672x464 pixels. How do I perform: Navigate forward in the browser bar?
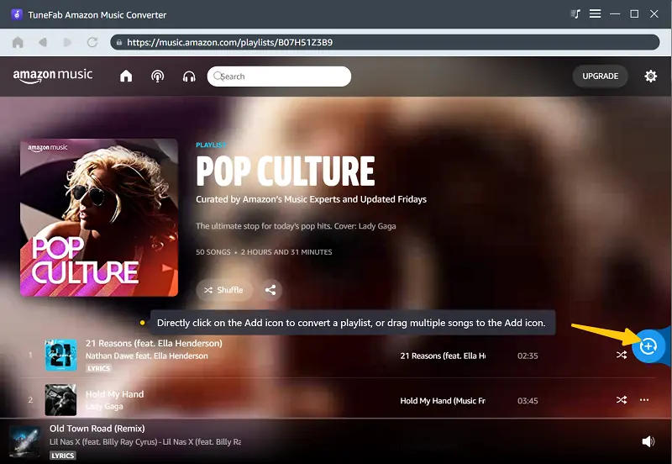pyautogui.click(x=67, y=42)
